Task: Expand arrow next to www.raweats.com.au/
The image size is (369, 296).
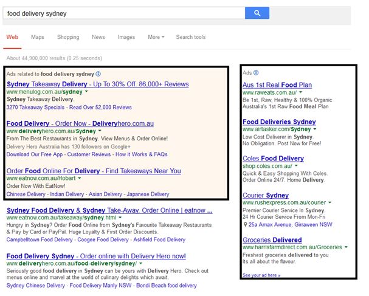Action: pyautogui.click(x=300, y=92)
